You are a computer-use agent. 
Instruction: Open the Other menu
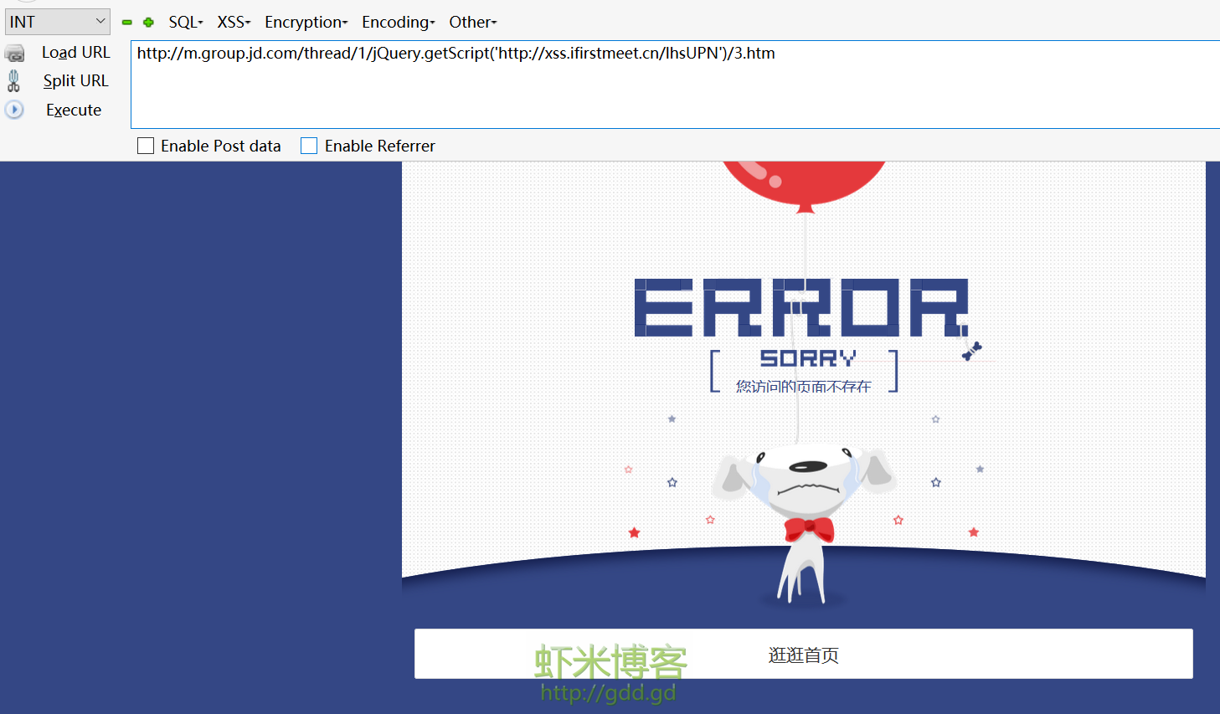[x=472, y=23]
